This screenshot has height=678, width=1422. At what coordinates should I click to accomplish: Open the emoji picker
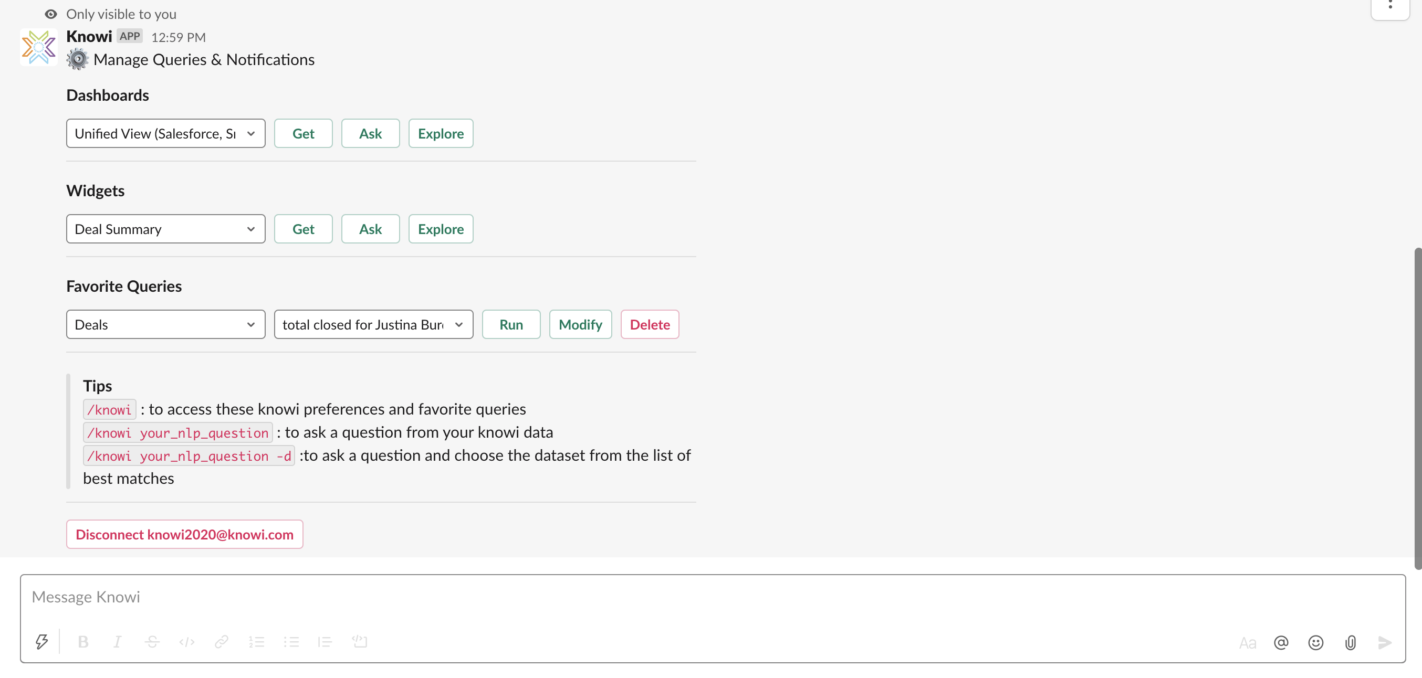tap(1316, 643)
